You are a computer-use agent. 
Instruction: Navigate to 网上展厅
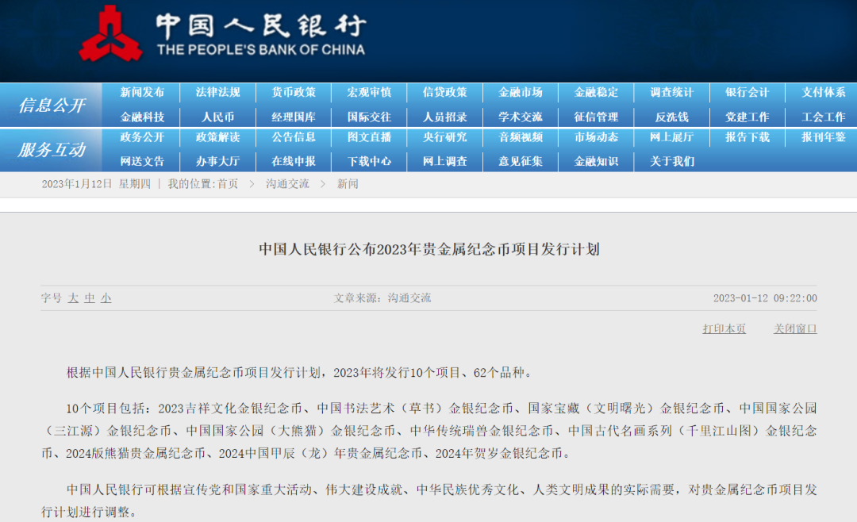(672, 137)
